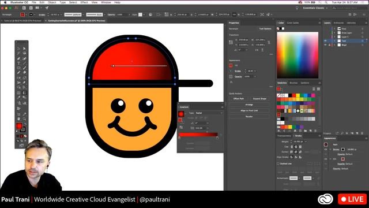Select the Hand tool

19,118
